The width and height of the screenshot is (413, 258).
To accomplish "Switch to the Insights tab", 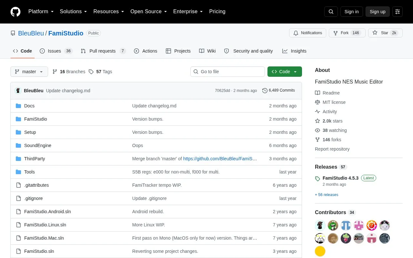I will 294,51.
